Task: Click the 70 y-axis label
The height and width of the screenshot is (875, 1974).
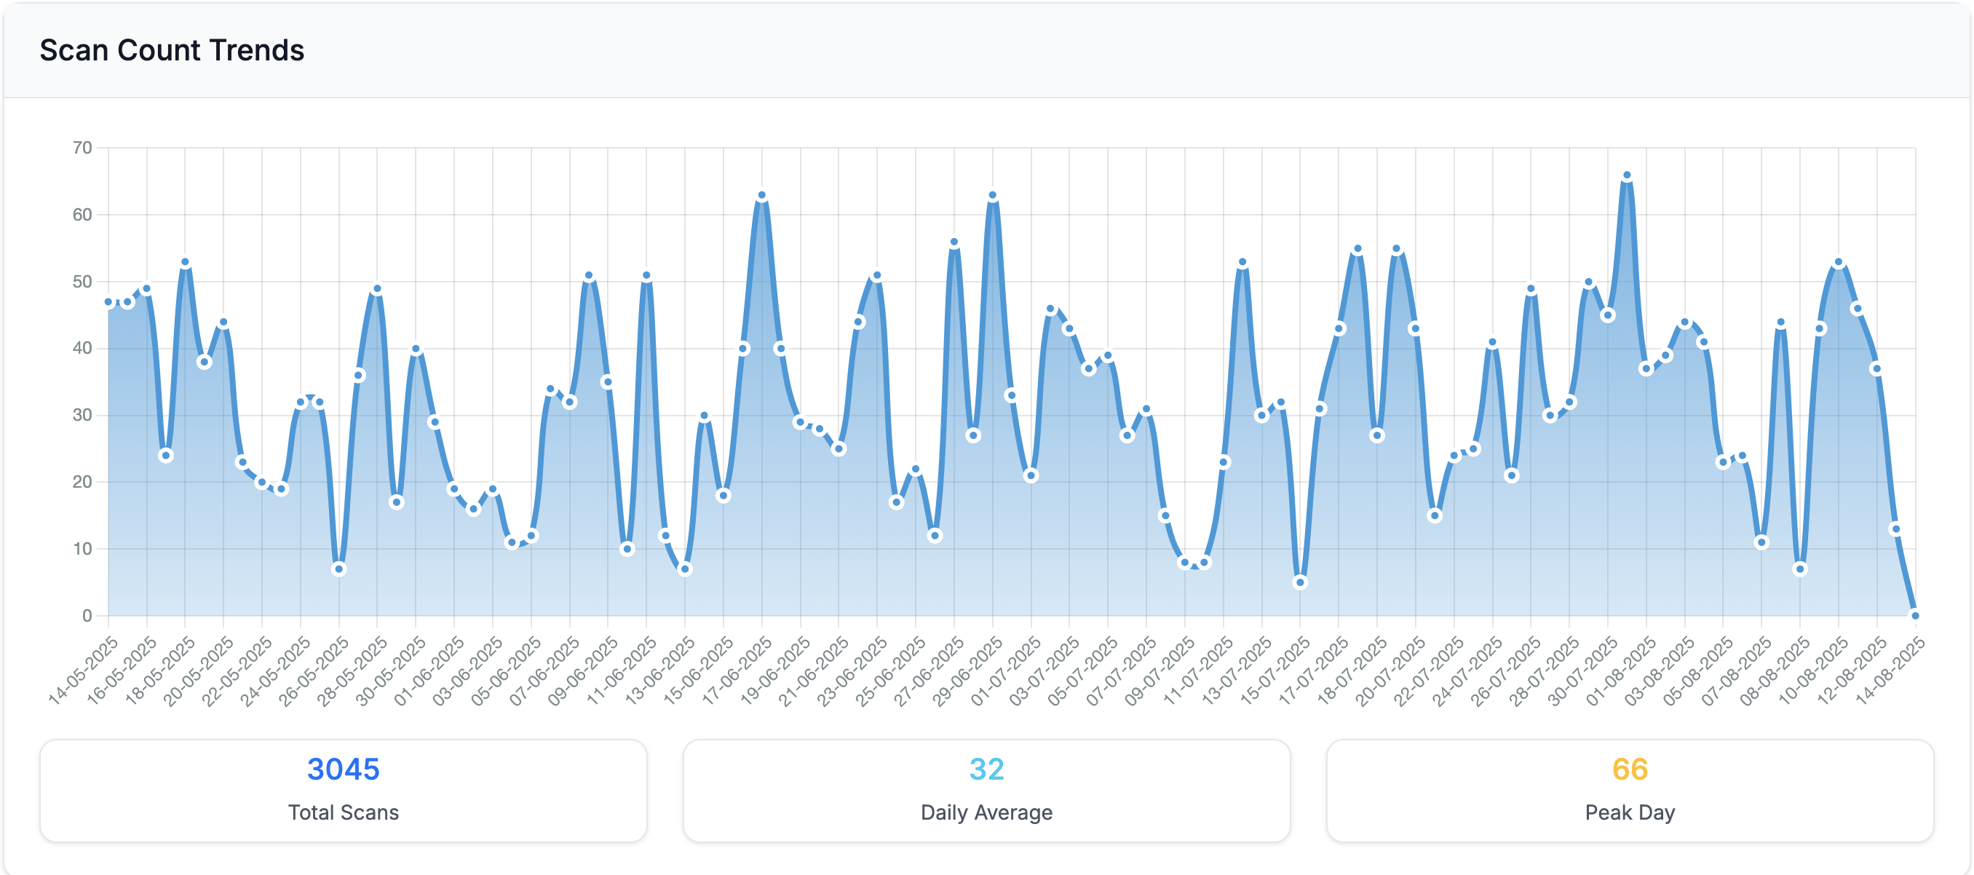Action: (x=82, y=148)
